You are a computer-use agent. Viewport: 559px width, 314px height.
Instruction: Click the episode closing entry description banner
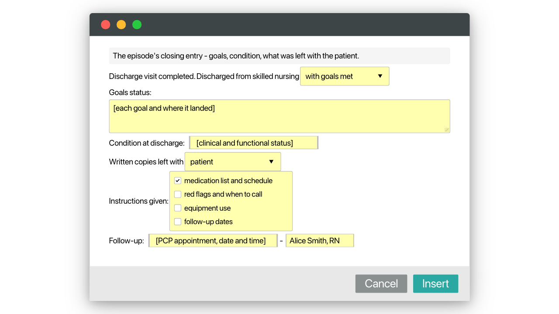279,56
